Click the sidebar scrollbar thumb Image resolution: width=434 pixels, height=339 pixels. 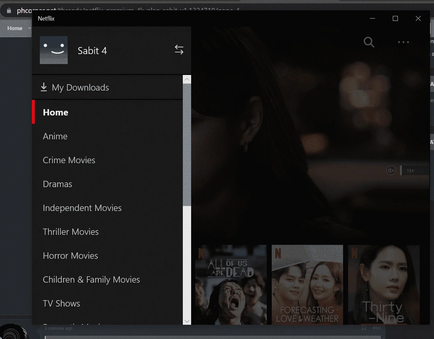coord(187,145)
